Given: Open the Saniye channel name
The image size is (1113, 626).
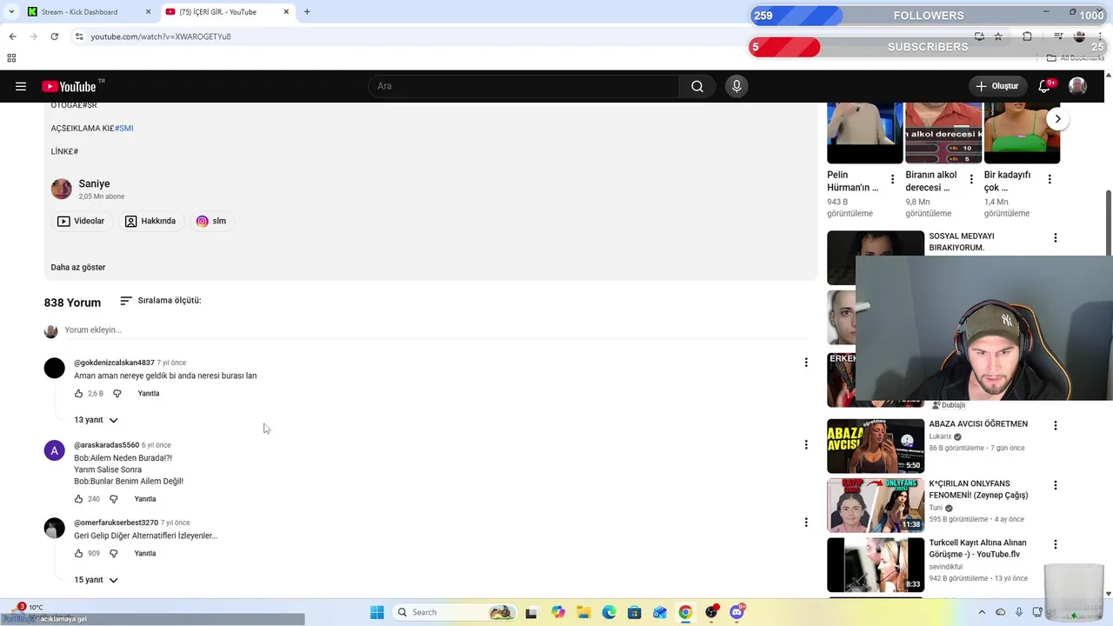Looking at the screenshot, I should tap(94, 183).
